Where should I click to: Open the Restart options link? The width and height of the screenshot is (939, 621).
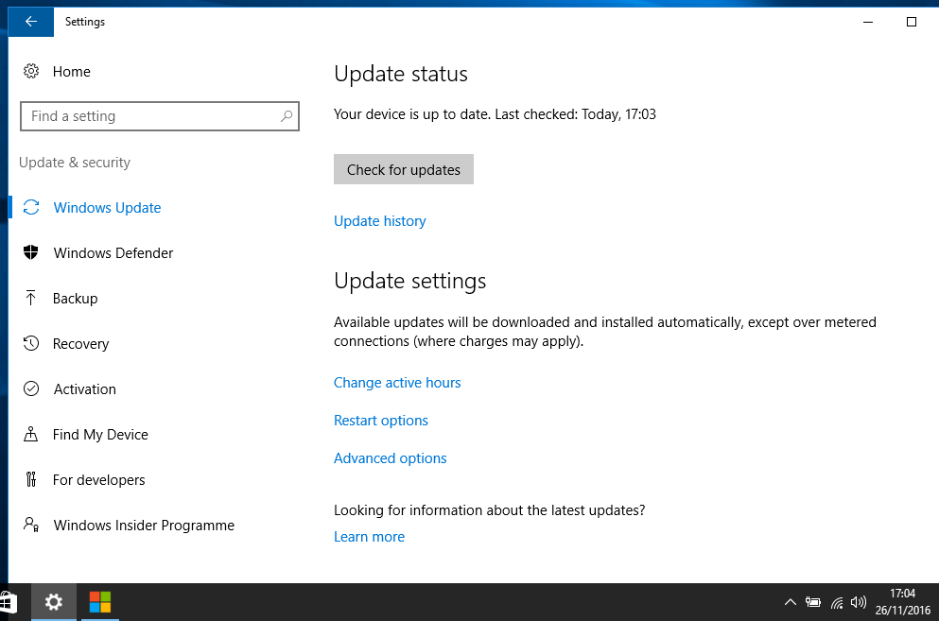pos(381,421)
